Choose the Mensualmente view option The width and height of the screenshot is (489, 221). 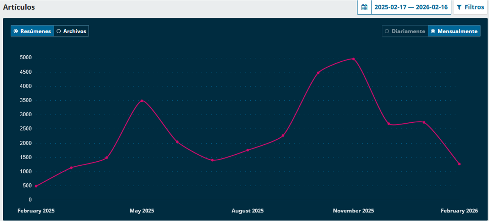(454, 31)
